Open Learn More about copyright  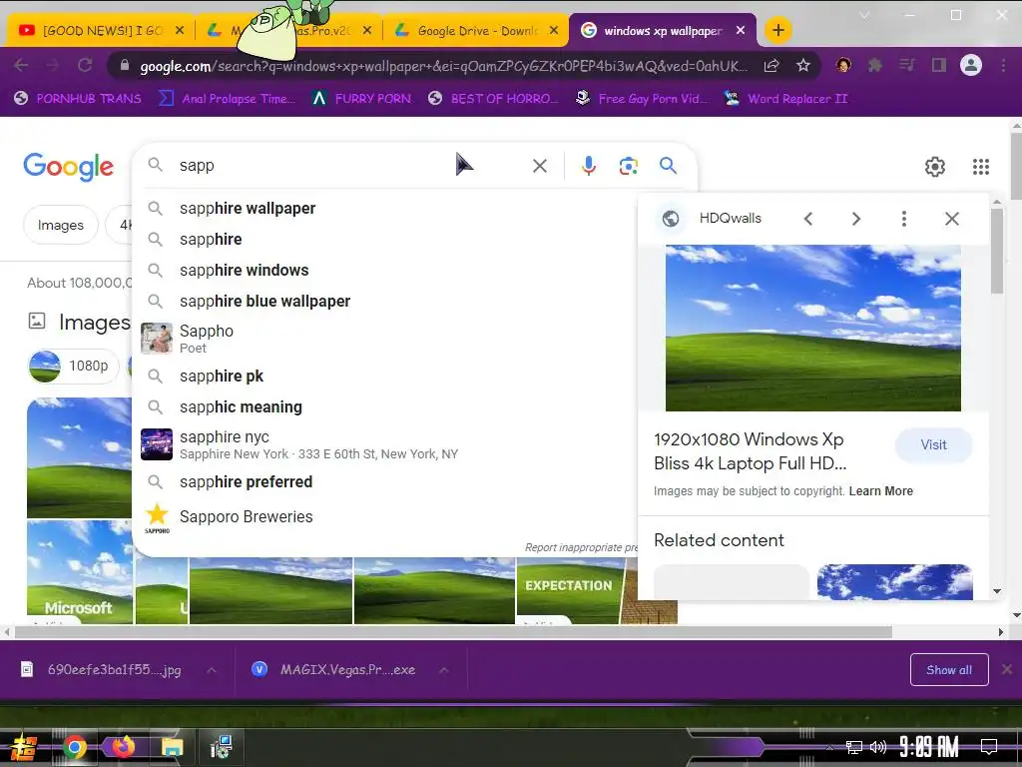coord(880,491)
